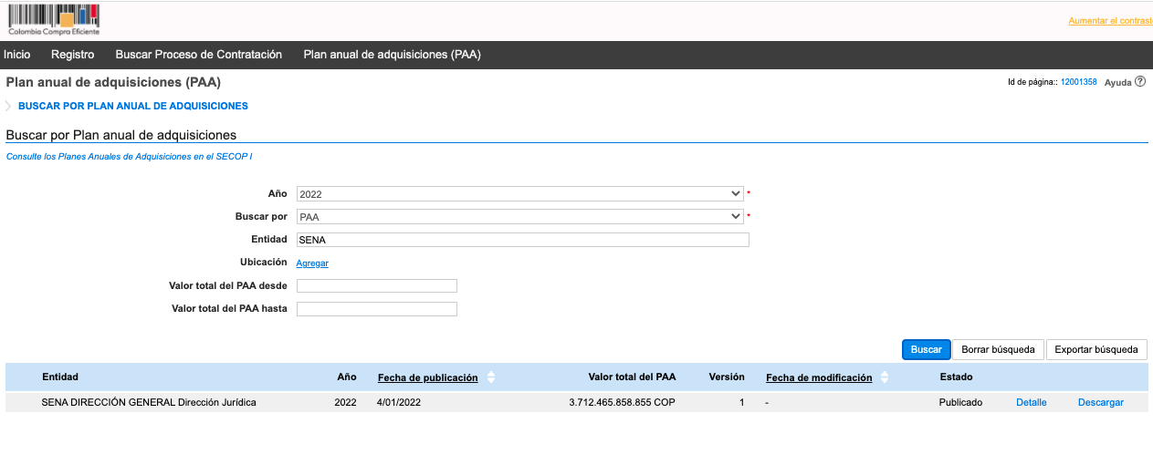Open the Detalle link for SENA row

(1032, 402)
